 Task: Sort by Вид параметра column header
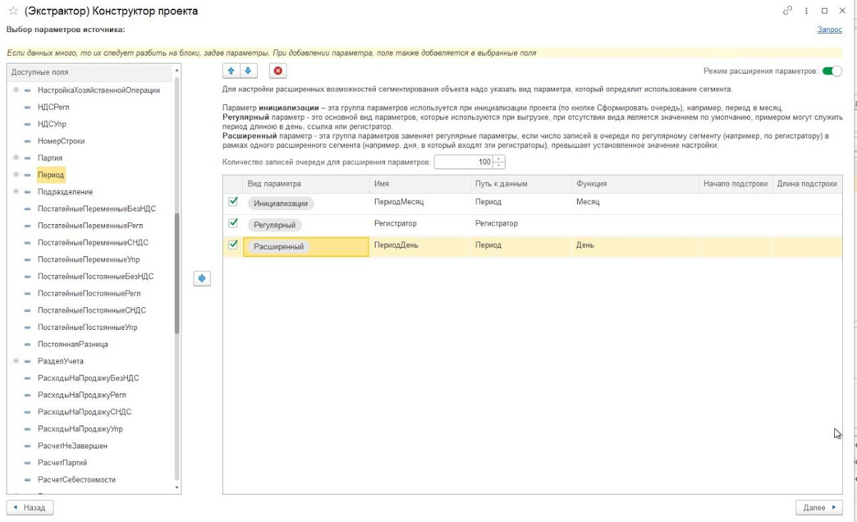(306, 184)
